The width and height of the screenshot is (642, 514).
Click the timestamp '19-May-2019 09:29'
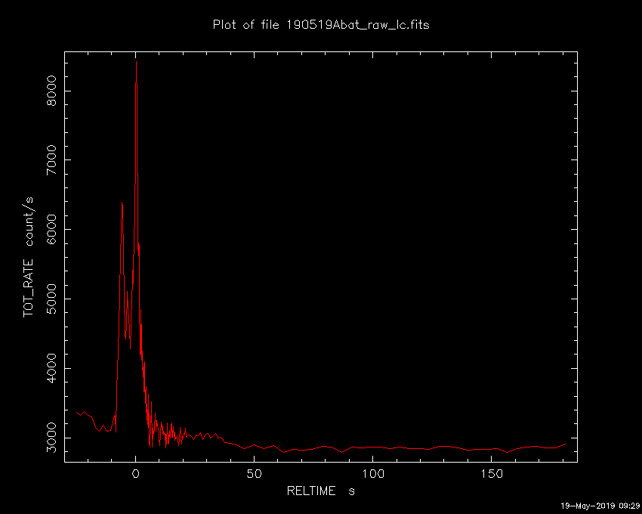600,506
